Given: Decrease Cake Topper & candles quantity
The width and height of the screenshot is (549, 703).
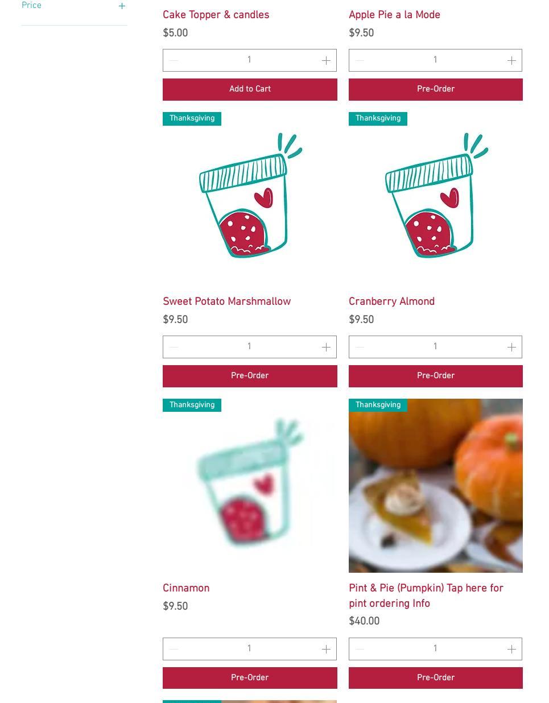Looking at the screenshot, I should point(174,60).
